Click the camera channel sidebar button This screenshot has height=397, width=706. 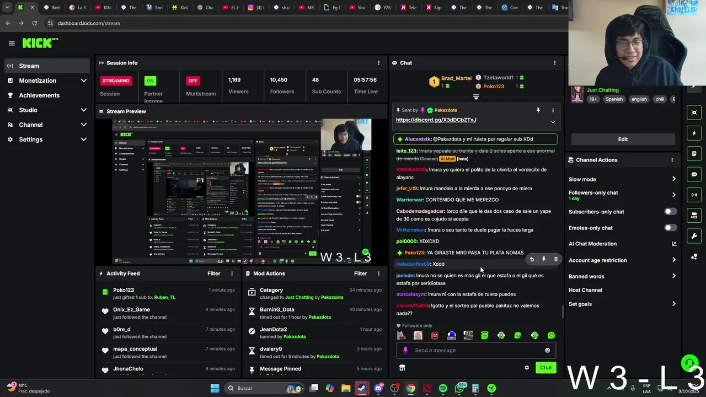tap(694, 215)
